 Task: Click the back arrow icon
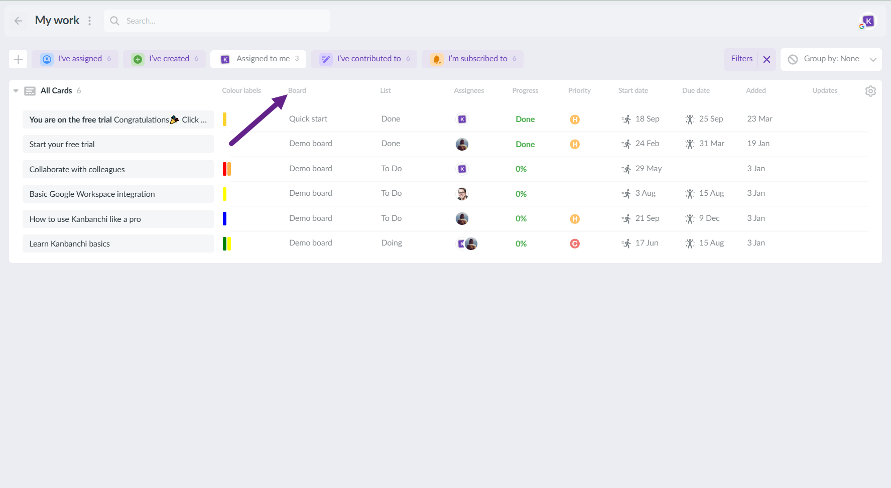click(19, 21)
